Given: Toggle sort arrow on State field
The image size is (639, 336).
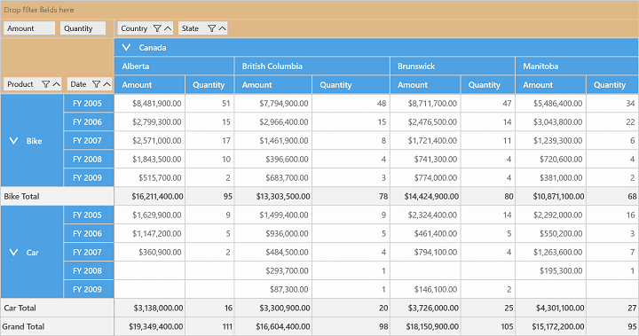Looking at the screenshot, I should pyautogui.click(x=222, y=28).
